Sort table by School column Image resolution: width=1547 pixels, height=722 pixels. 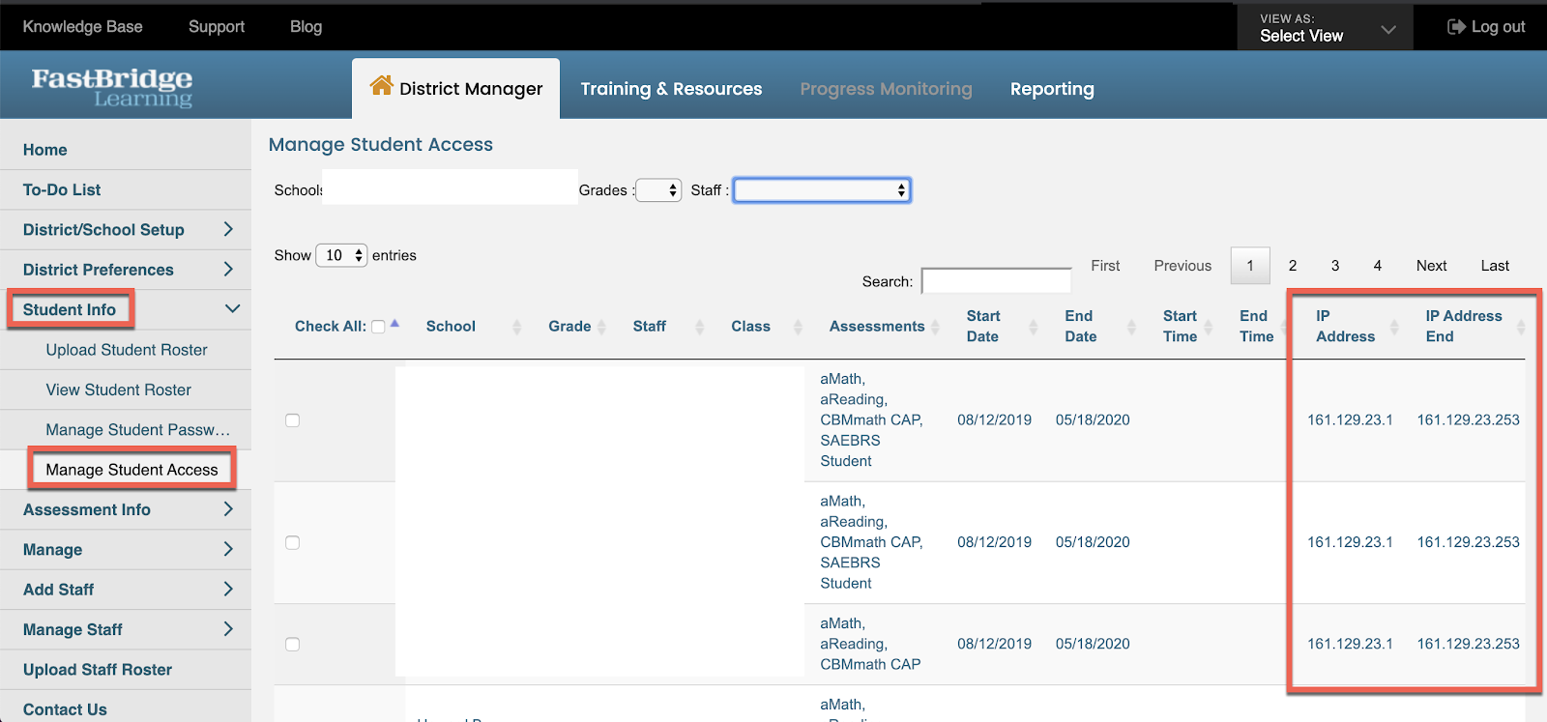coord(451,327)
